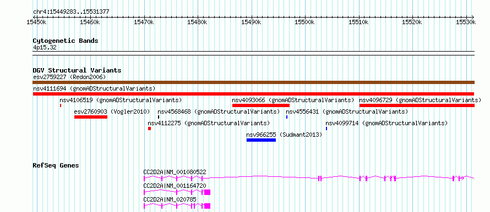Image resolution: width=490 pixels, height=212 pixels.
Task: Select the red nsv4096729 variant bar
Action: point(417,105)
